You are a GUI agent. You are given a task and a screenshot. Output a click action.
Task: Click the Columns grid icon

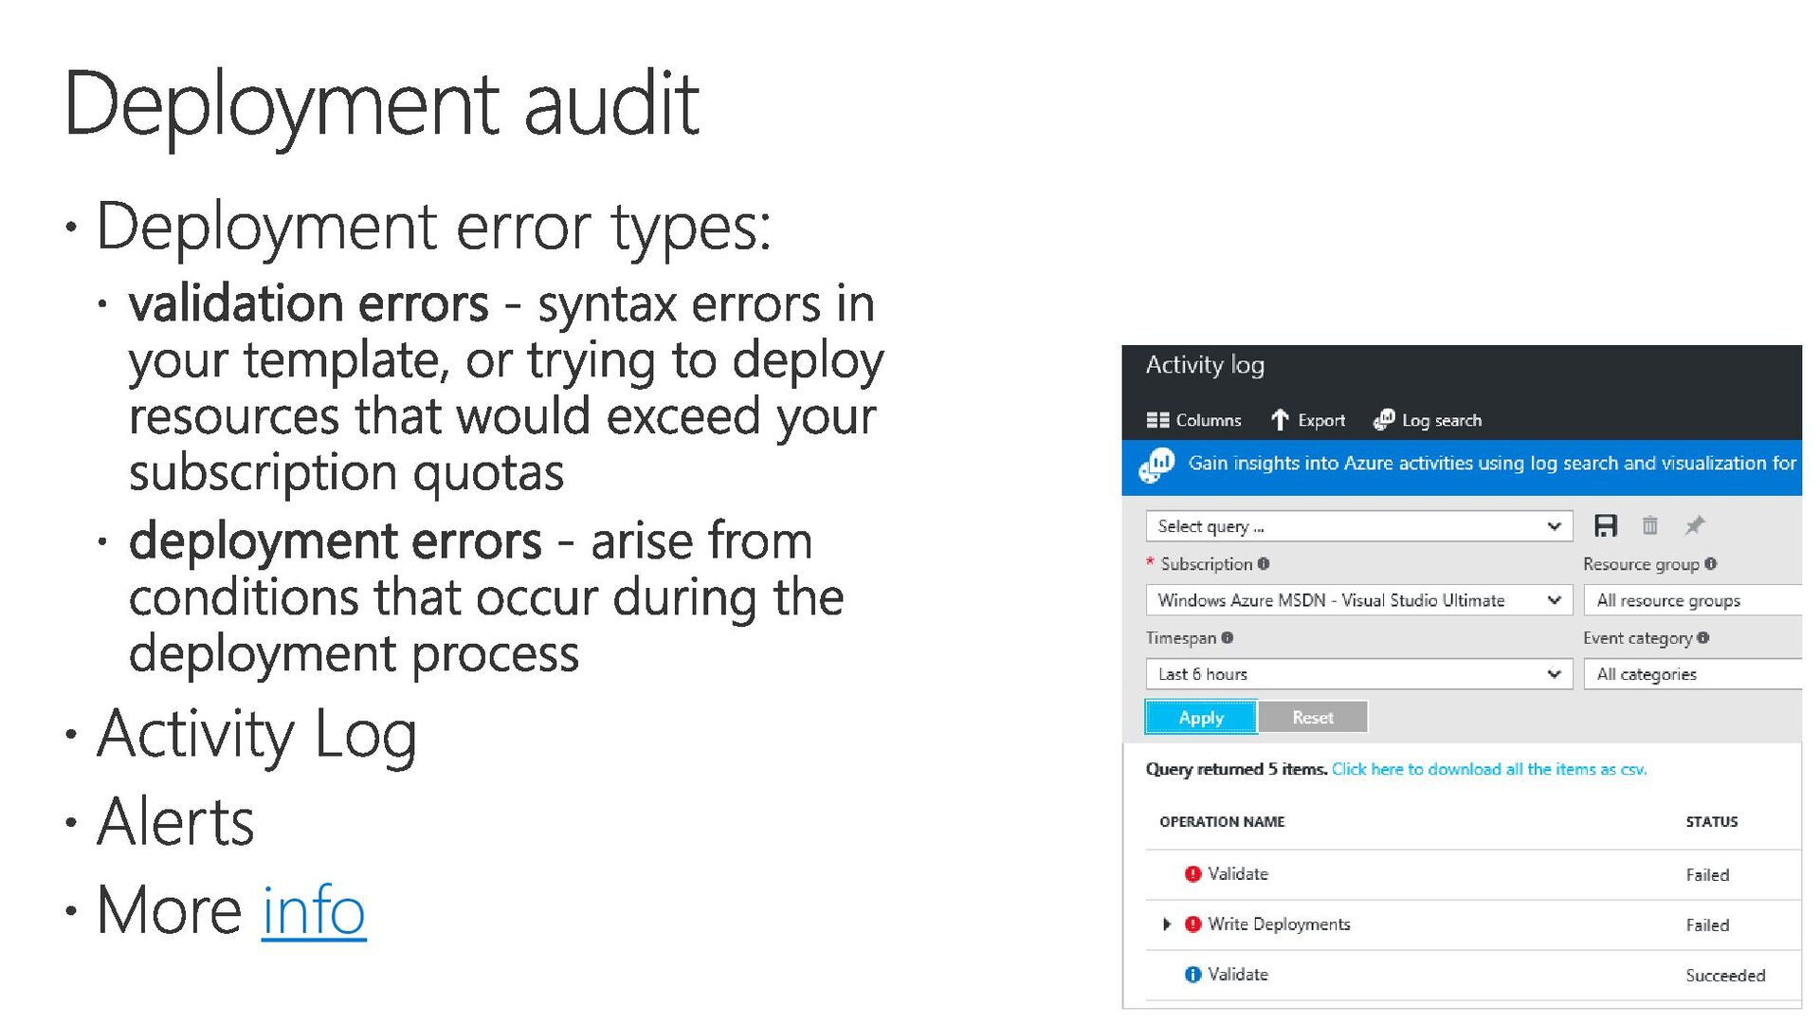tap(1157, 420)
